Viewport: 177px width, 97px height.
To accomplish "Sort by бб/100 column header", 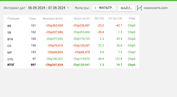I will click(x=99, y=19).
